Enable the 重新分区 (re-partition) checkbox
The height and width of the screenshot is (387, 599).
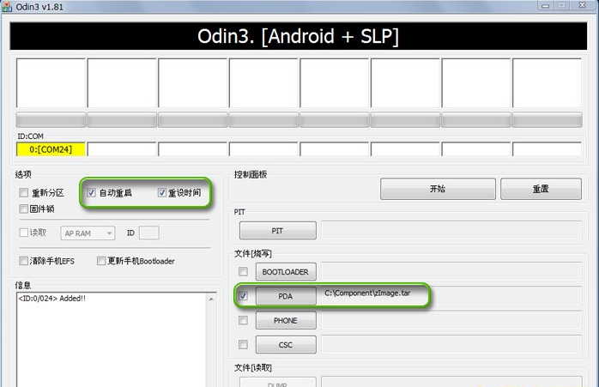(24, 192)
